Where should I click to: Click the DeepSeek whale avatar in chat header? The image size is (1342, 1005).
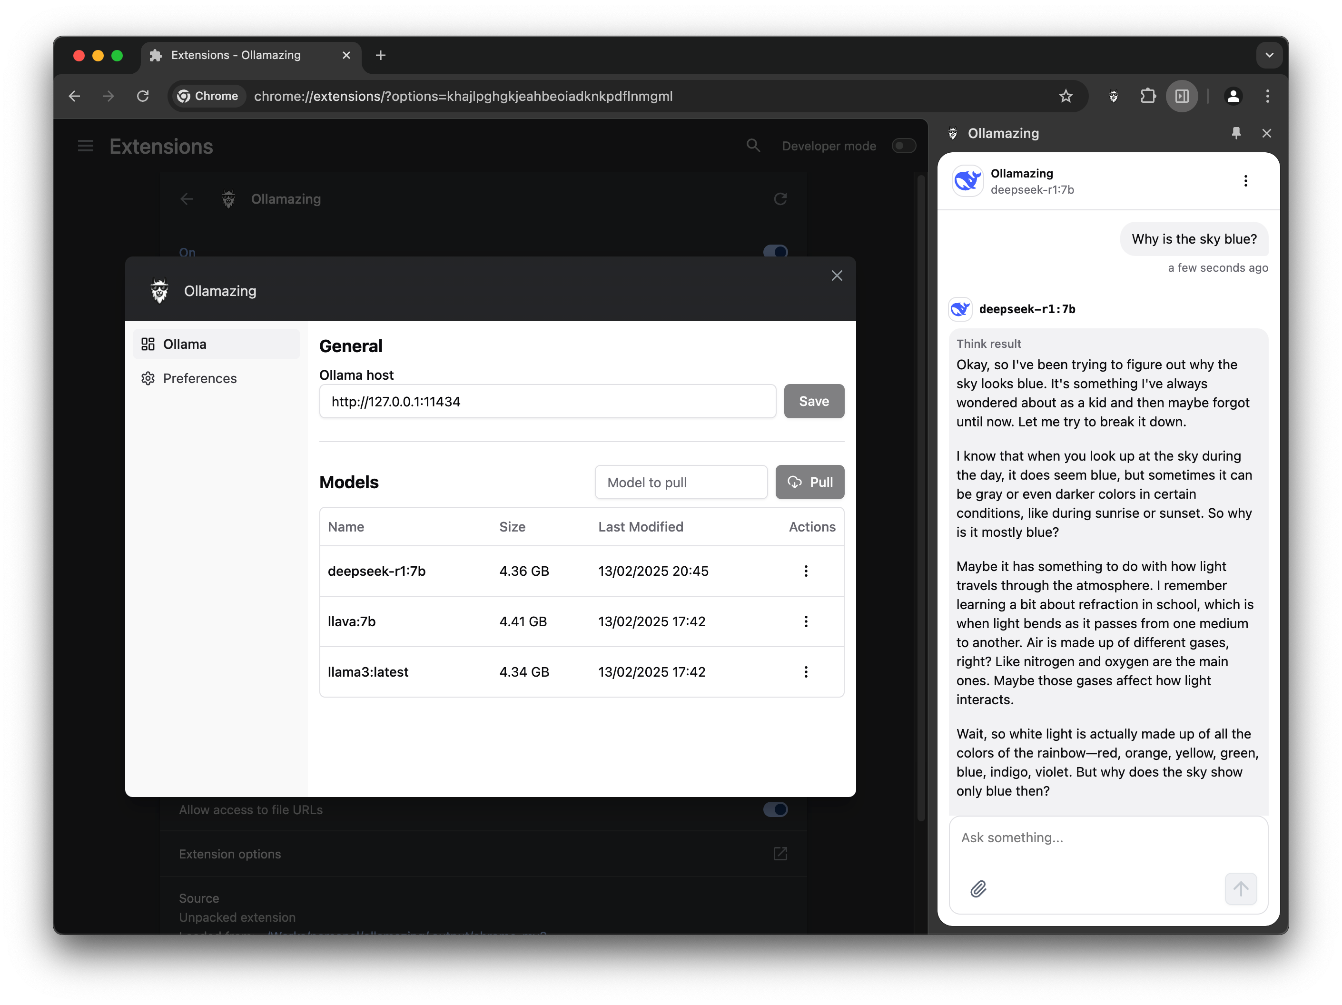pyautogui.click(x=967, y=181)
